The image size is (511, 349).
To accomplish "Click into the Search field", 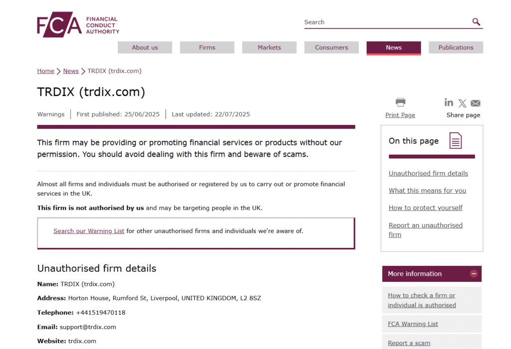I will point(384,22).
